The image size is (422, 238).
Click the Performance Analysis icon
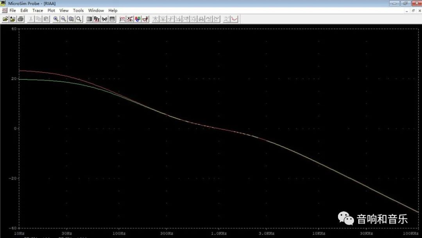104,19
